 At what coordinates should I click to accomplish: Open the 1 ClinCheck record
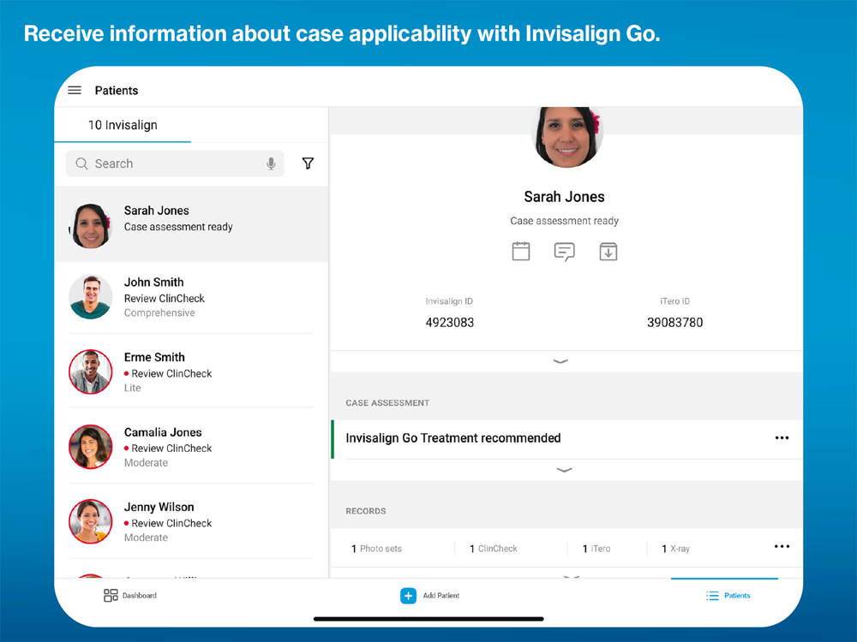(493, 549)
